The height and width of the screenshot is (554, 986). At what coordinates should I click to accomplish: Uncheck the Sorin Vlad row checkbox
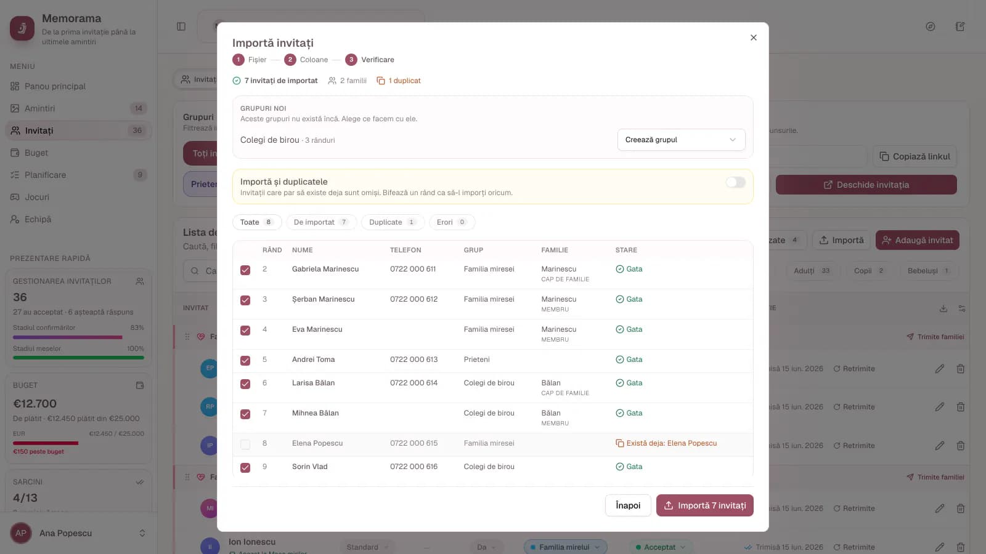coord(245,468)
